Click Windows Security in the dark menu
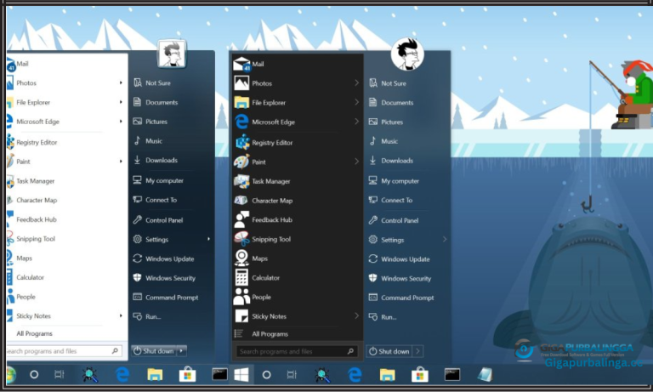Image resolution: width=653 pixels, height=392 pixels. click(x=406, y=278)
